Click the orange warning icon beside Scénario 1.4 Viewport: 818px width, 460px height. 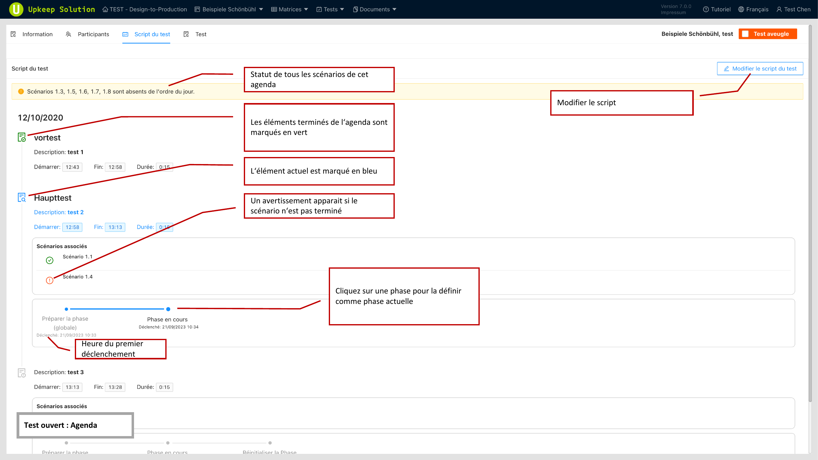coord(50,280)
